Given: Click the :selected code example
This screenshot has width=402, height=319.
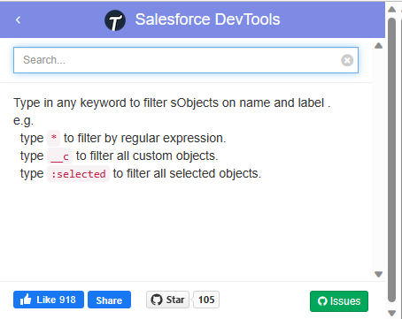Looking at the screenshot, I should pos(78,173).
